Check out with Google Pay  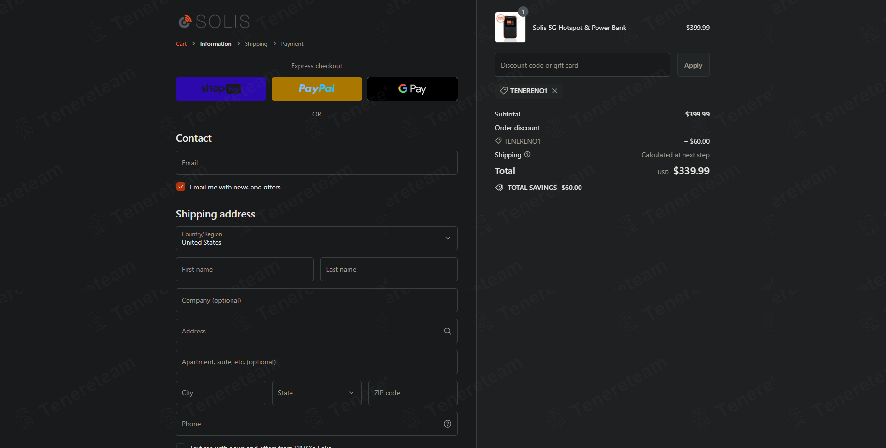coord(412,89)
